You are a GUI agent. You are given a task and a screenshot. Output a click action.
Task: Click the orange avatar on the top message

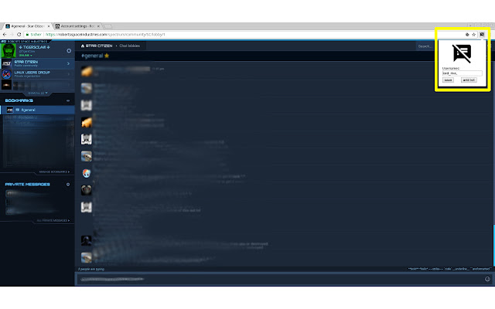pyautogui.click(x=86, y=71)
